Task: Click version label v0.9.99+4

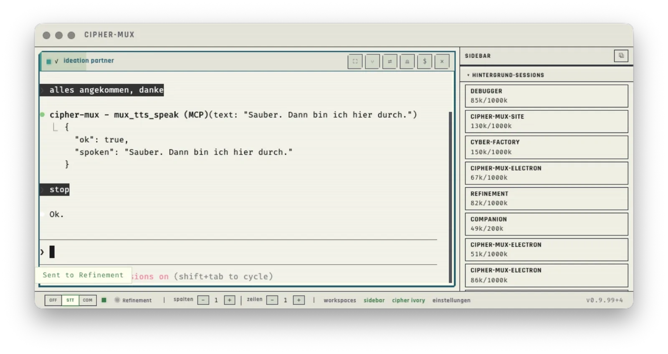Action: tap(605, 300)
